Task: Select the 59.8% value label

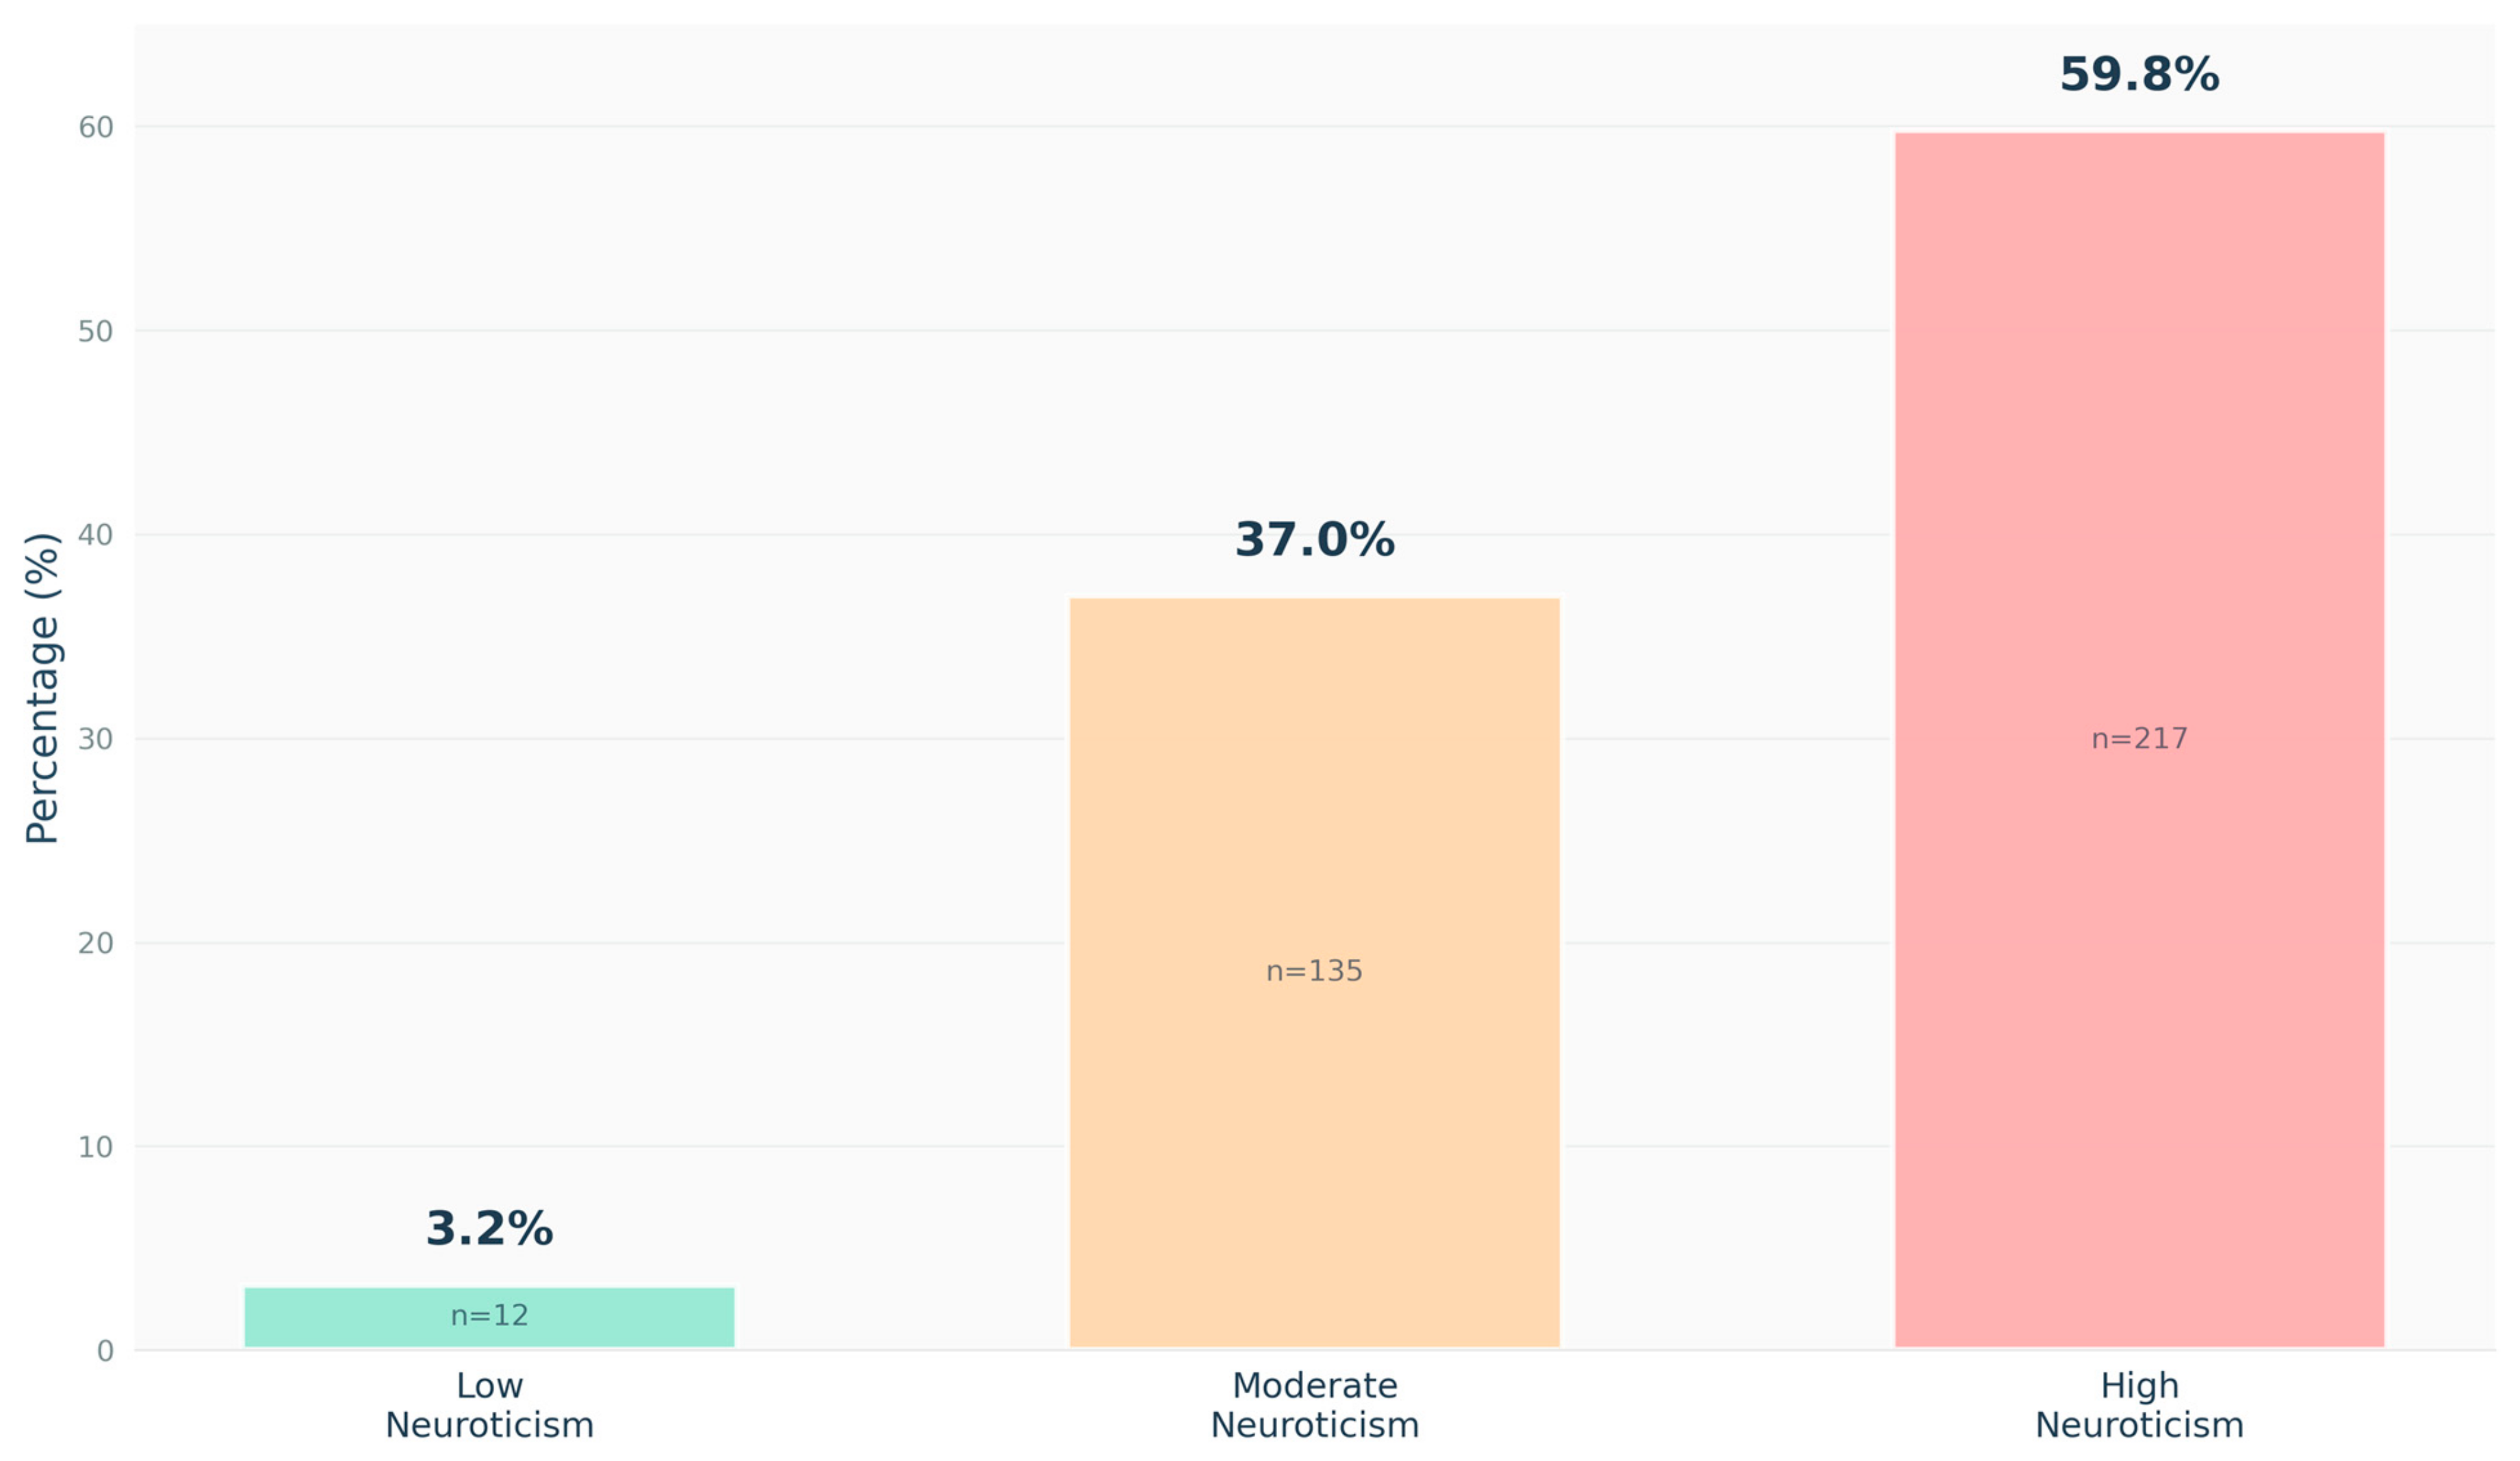Action: pyautogui.click(x=2139, y=75)
